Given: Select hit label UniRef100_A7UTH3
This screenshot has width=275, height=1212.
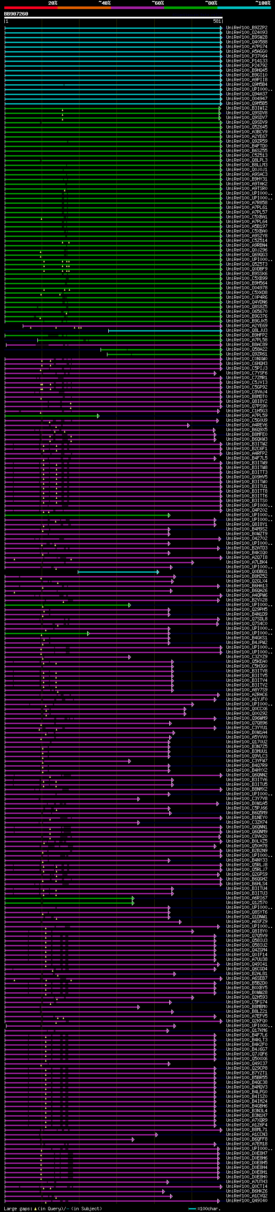Looking at the screenshot, I should pos(247,1182).
